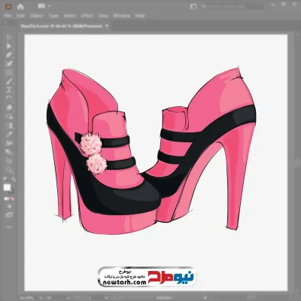Activate the Zoom magnifier tool
Screen dimensions: 301x301
coord(9,170)
